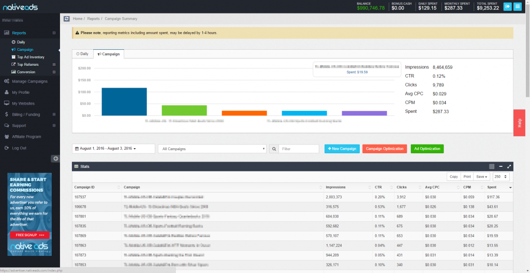This screenshot has height=273, width=530.
Task: Click the page refresh icon beside Home
Action: point(67,19)
